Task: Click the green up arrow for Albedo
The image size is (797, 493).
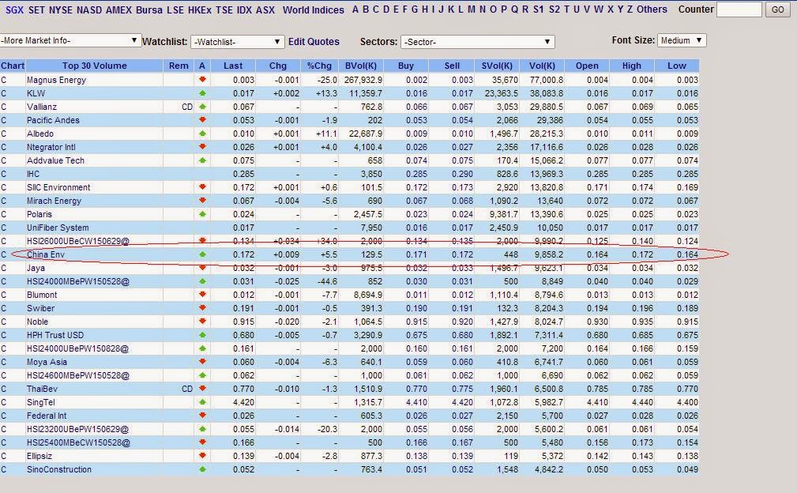Action: pyautogui.click(x=202, y=134)
